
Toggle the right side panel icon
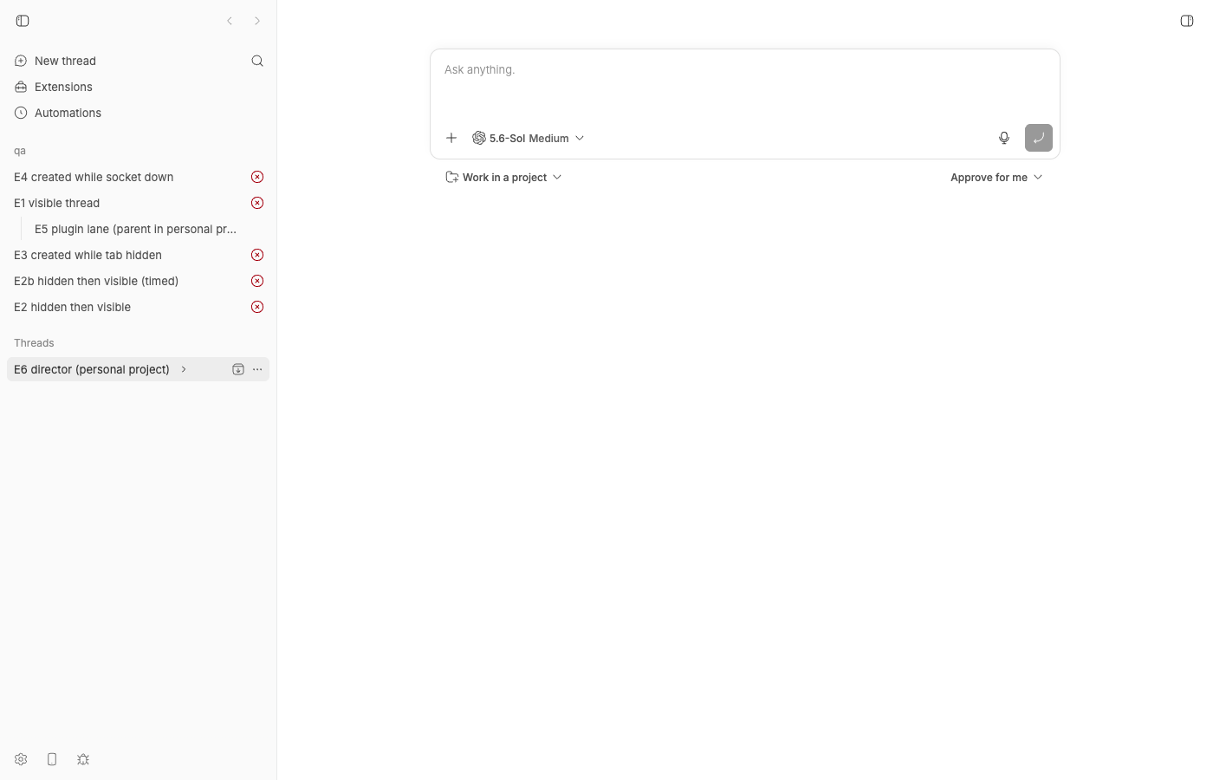click(x=1187, y=21)
